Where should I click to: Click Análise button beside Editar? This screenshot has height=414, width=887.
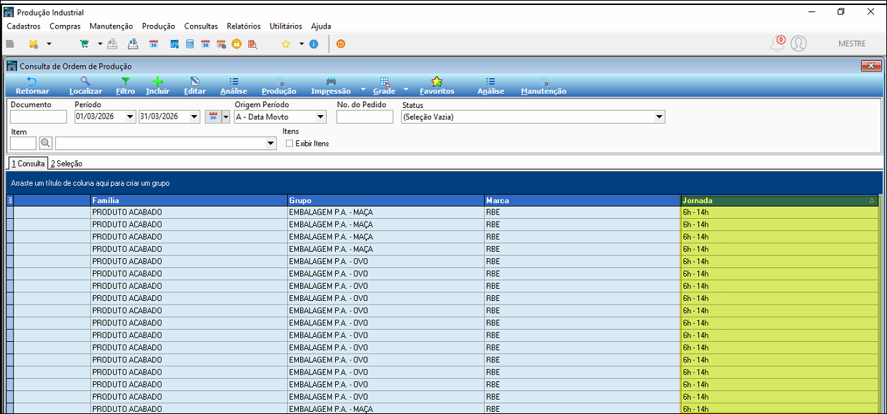pos(234,86)
